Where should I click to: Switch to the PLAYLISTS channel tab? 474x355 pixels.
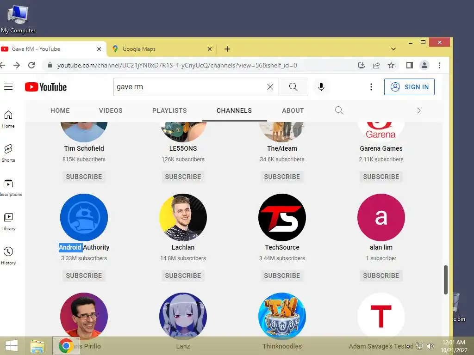[x=169, y=110]
